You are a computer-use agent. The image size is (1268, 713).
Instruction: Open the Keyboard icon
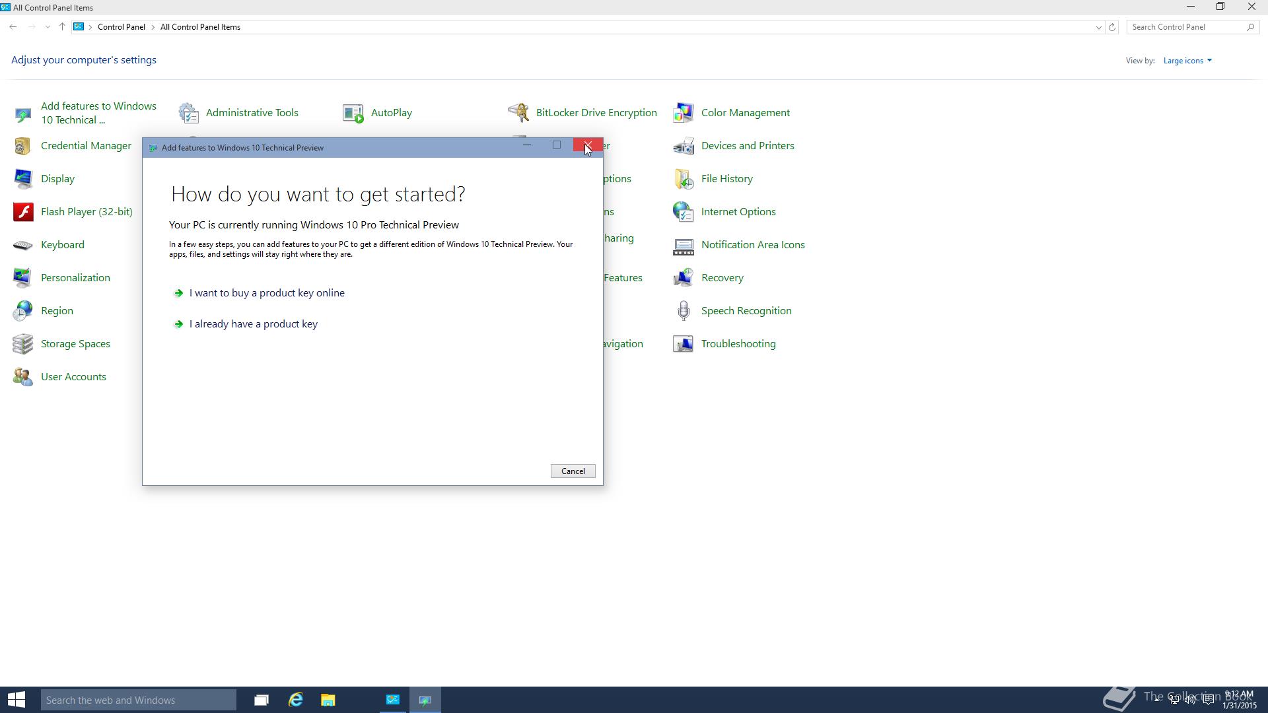pyautogui.click(x=23, y=245)
